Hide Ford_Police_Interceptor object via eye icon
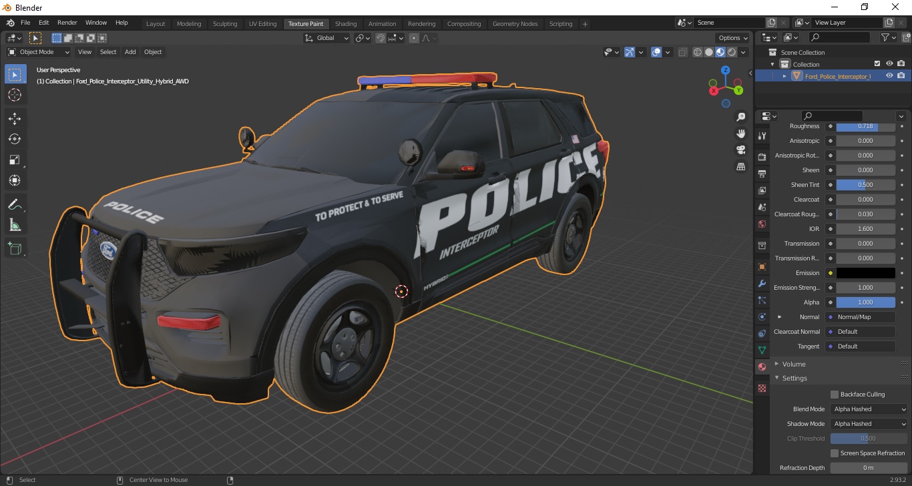Screen dimensions: 912x486 [889, 76]
